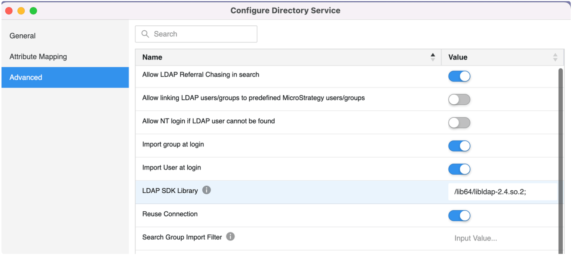Click the info icon beside LDAP SDK Library

[x=206, y=190]
